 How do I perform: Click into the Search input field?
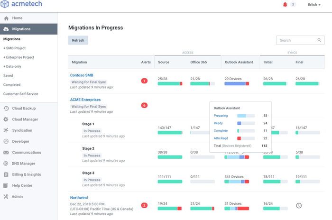296,41
